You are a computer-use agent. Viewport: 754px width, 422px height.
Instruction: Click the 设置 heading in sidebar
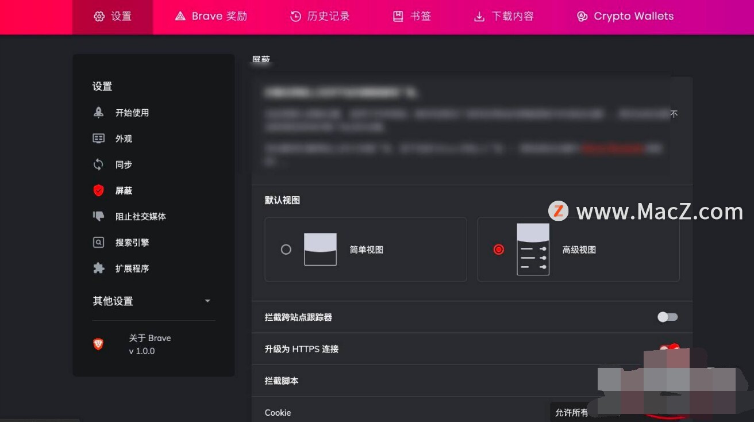point(102,86)
